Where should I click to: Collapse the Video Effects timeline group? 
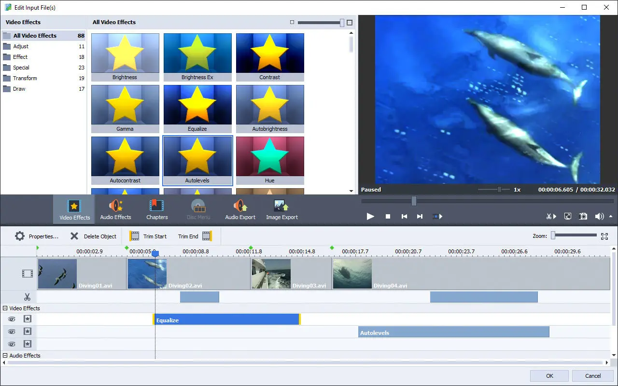[x=5, y=308]
